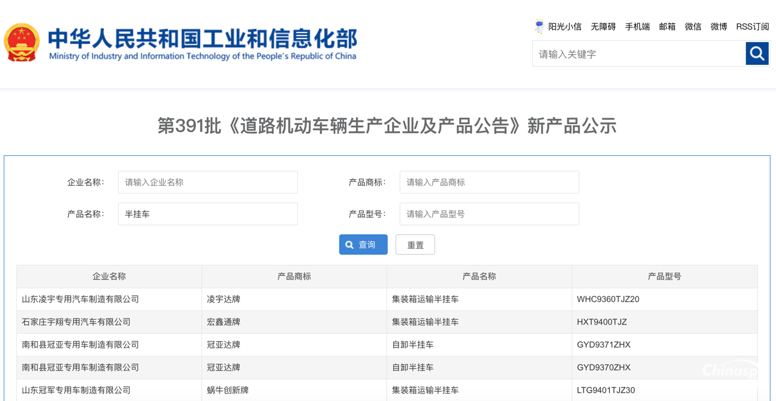Image resolution: width=776 pixels, height=401 pixels.
Task: Open the 无障碍 accessibility link
Action: pos(603,26)
